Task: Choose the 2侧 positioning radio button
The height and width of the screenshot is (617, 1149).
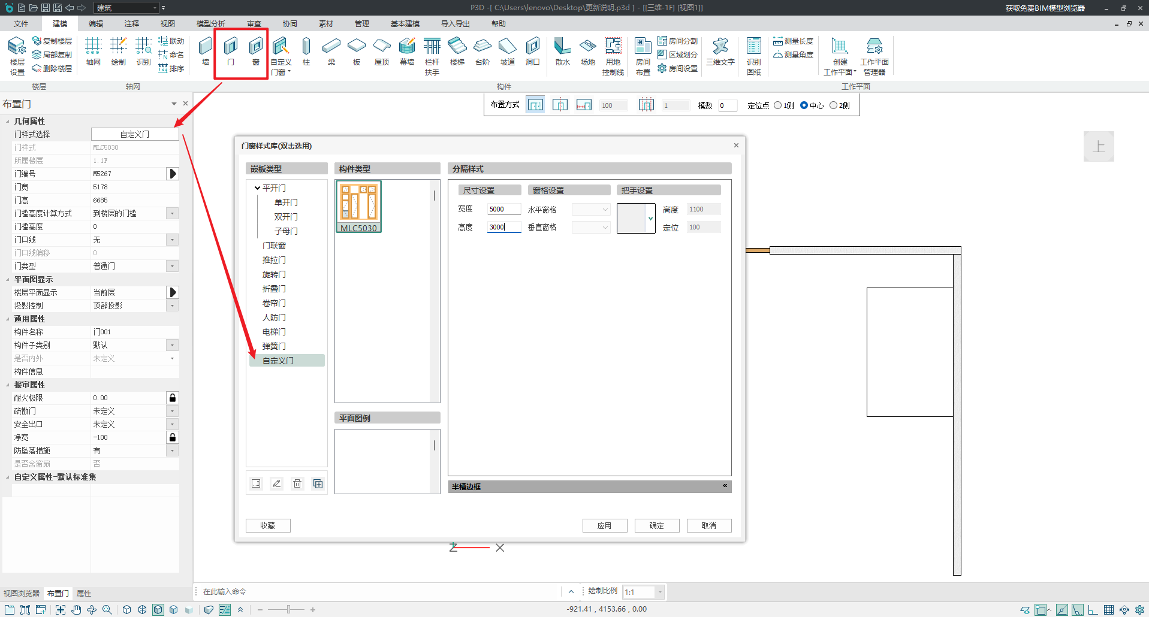Action: (833, 105)
